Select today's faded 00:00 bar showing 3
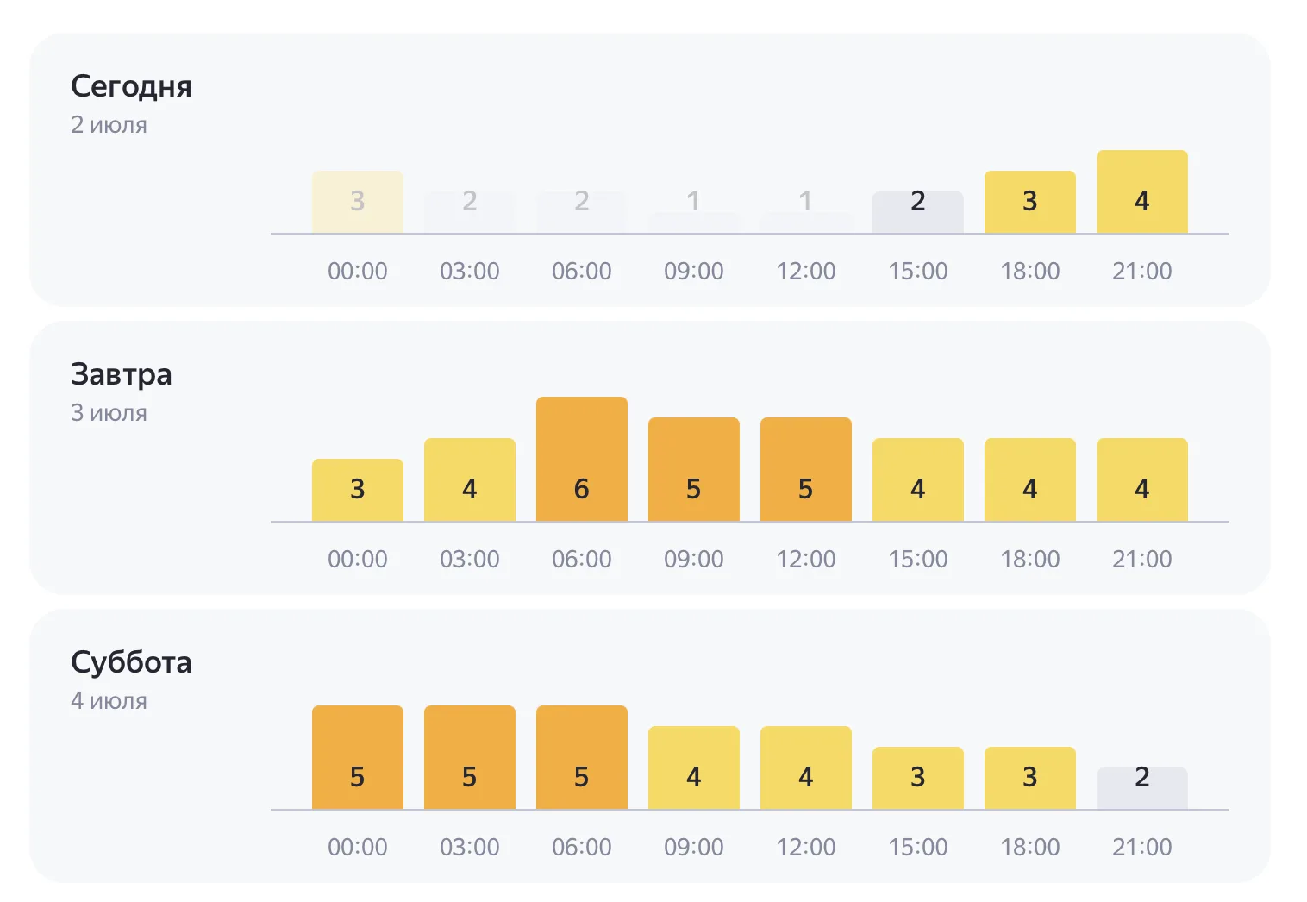The height and width of the screenshot is (902, 1307). click(x=357, y=202)
